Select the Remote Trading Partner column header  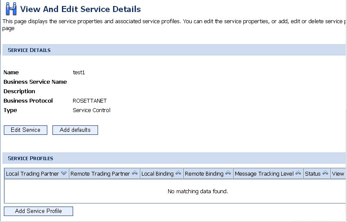click(x=104, y=173)
